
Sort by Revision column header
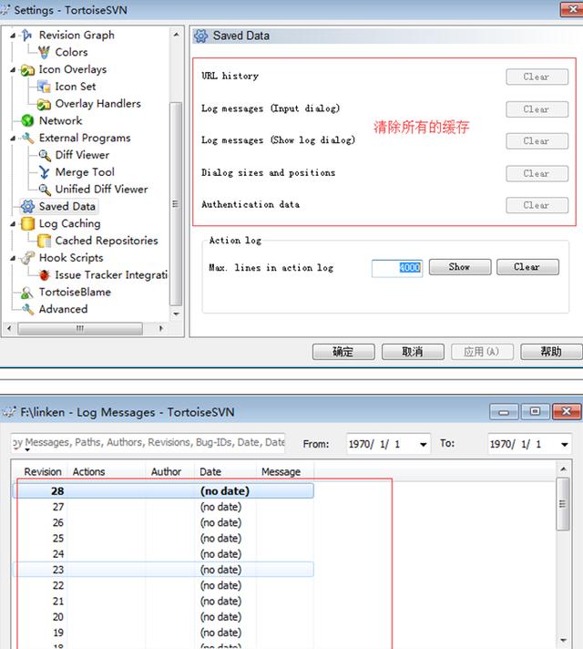click(x=42, y=472)
